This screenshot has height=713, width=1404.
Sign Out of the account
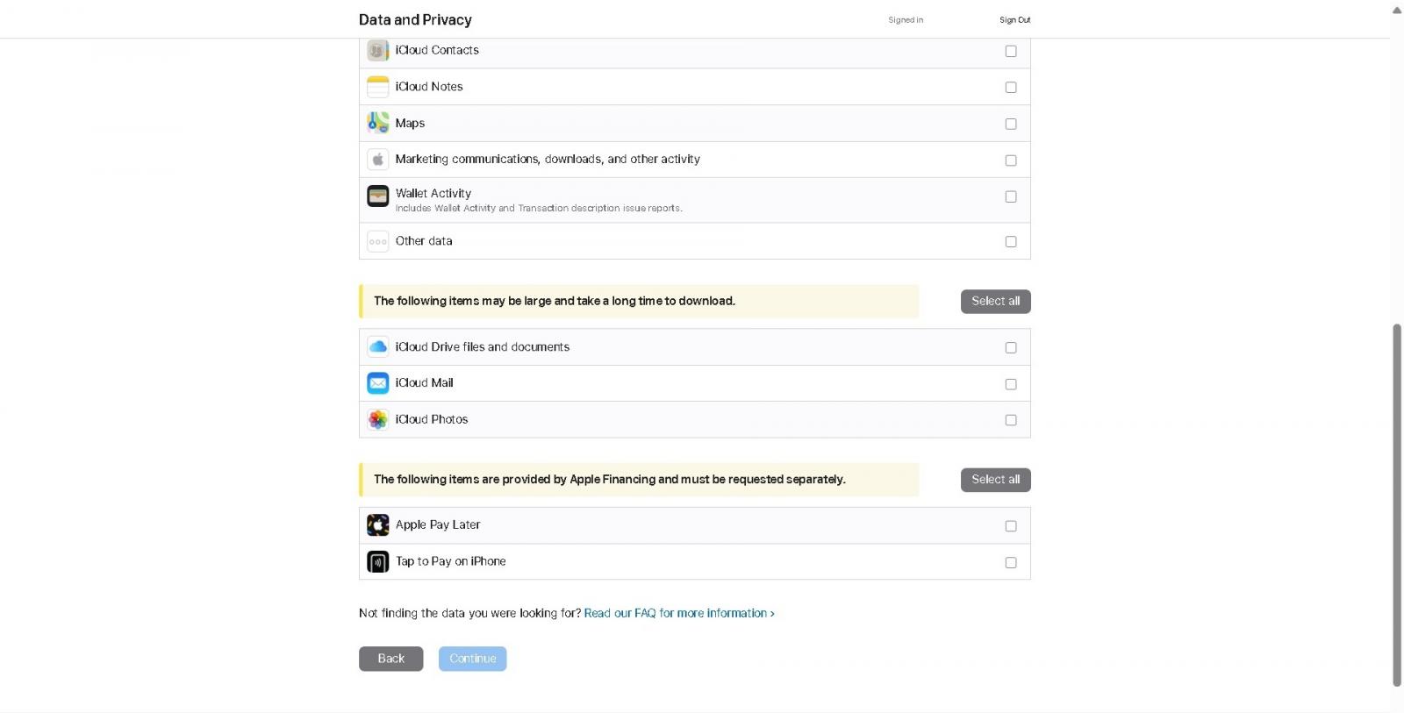pos(1014,20)
